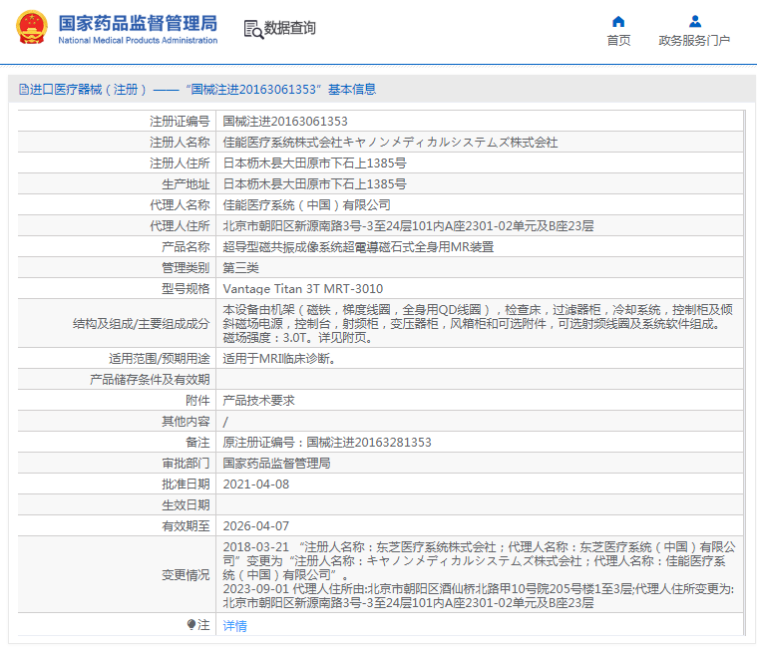Click the national emblem logo icon

coord(32,28)
